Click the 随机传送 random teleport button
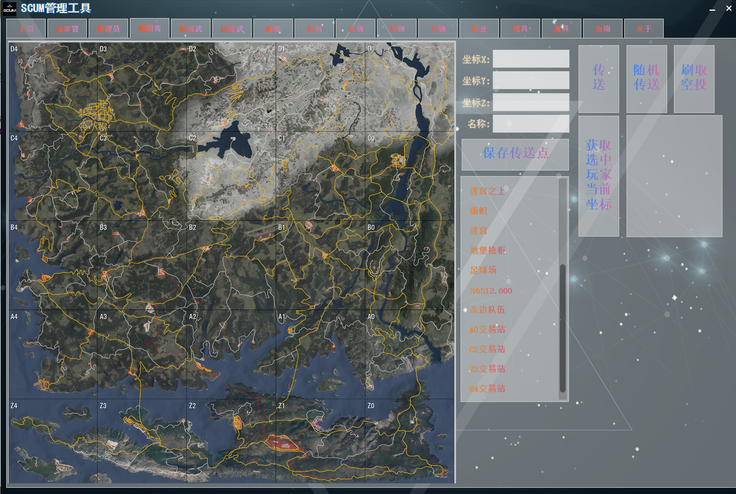736x494 pixels. 647,78
